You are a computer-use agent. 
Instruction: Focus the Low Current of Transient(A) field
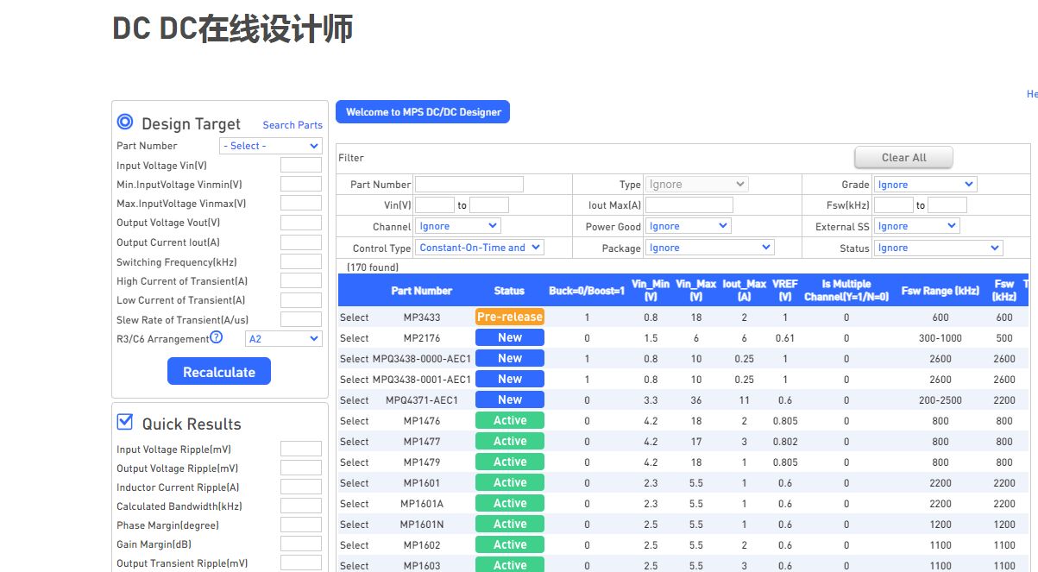pos(301,300)
